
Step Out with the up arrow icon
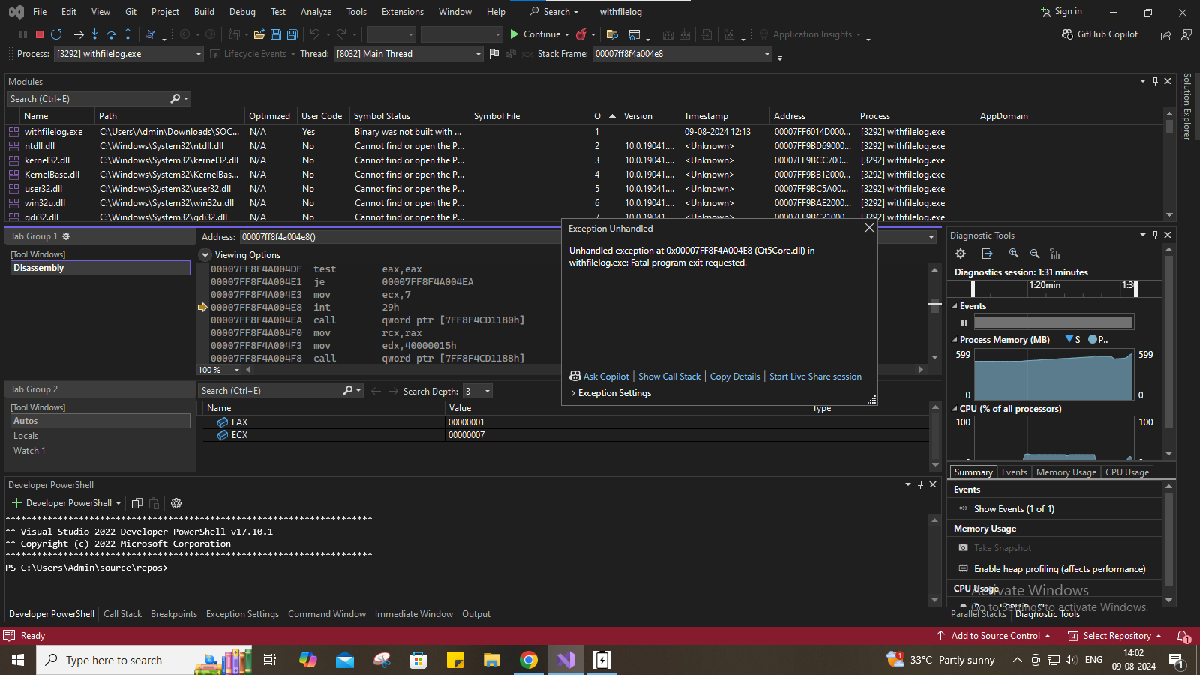coord(127,34)
